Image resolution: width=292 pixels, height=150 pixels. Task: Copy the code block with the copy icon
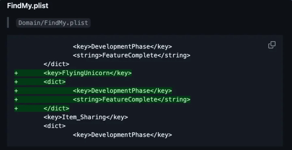(x=272, y=45)
